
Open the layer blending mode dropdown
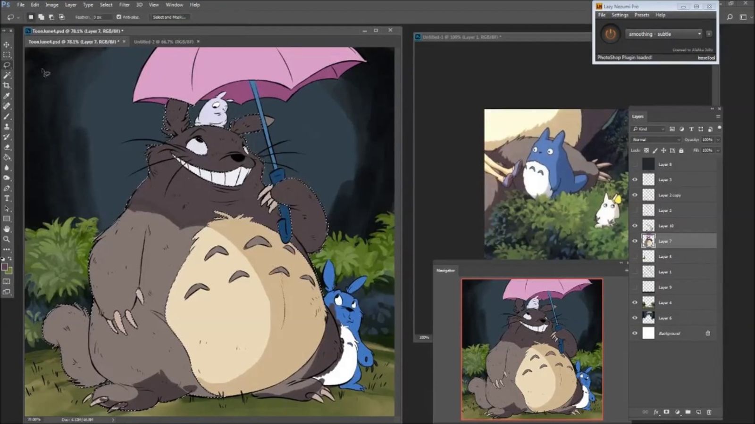pos(656,139)
